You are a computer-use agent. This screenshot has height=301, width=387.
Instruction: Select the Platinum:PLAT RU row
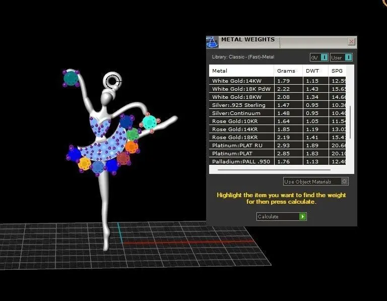tap(278, 145)
